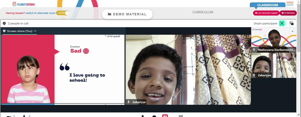Click the screen share icon beside tab label
301x117 pixels.
pos(4,31)
